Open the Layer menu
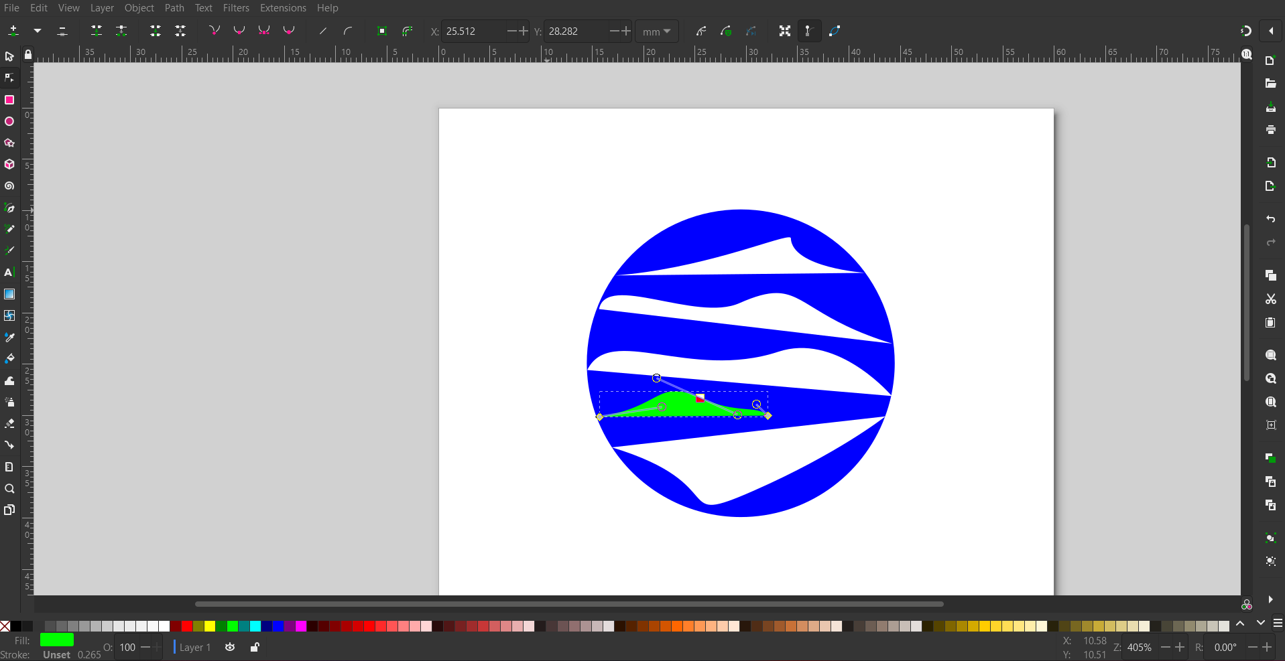The height and width of the screenshot is (661, 1285). point(102,8)
